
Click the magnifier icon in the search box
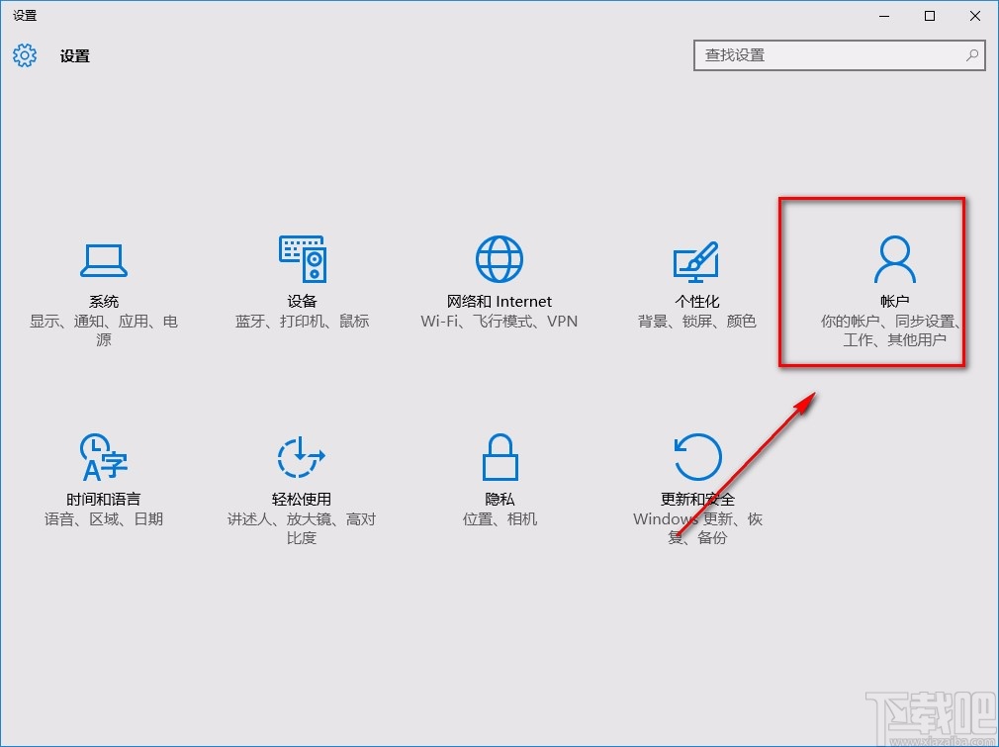pyautogui.click(x=972, y=55)
